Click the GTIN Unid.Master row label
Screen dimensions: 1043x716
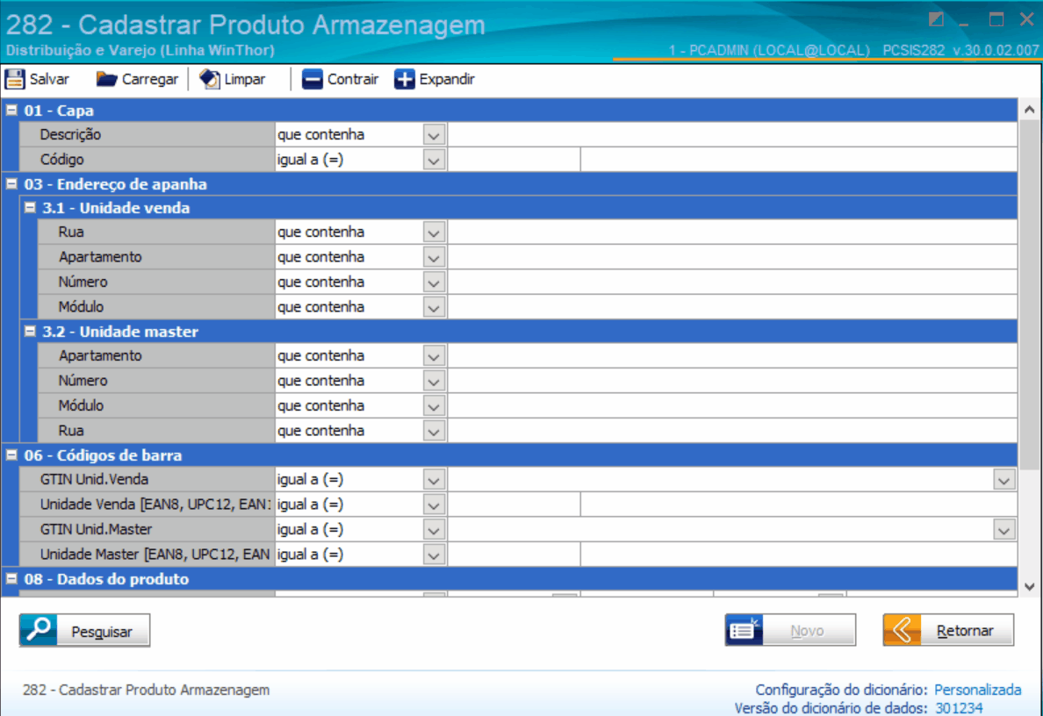[x=96, y=529]
